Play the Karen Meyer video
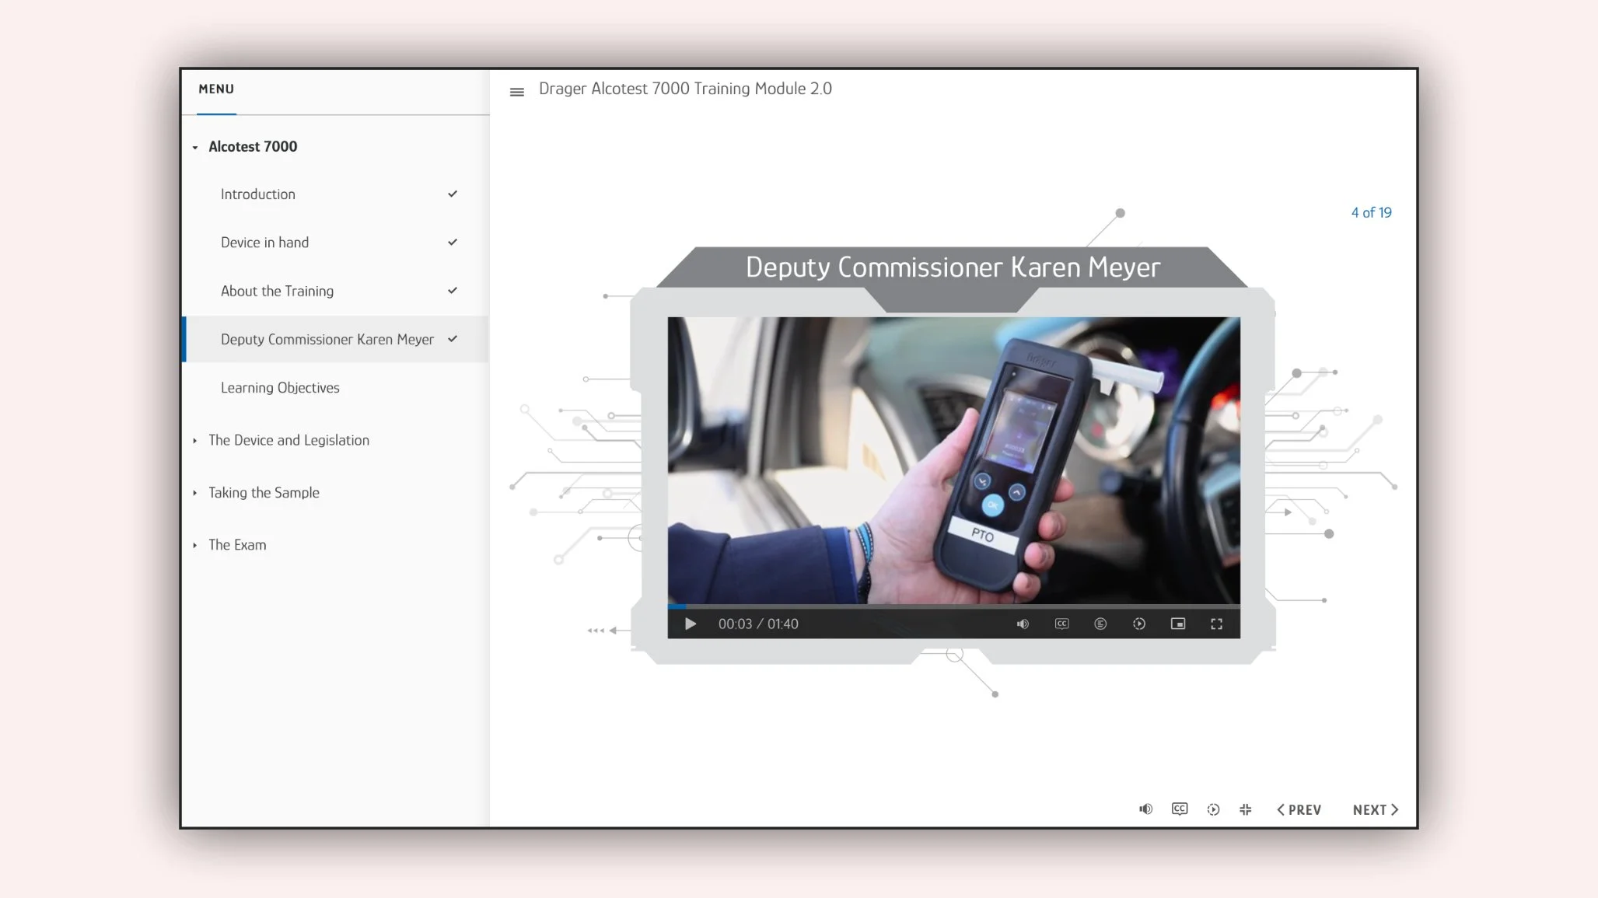This screenshot has width=1598, height=898. [690, 624]
